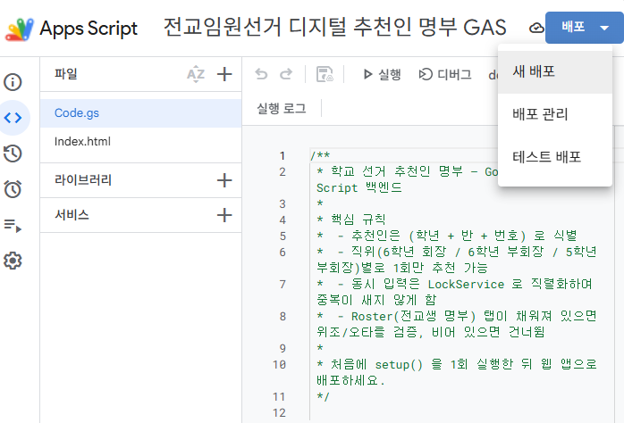Sort files alphabetically with AZ icon
This screenshot has height=423, width=624.
(196, 74)
